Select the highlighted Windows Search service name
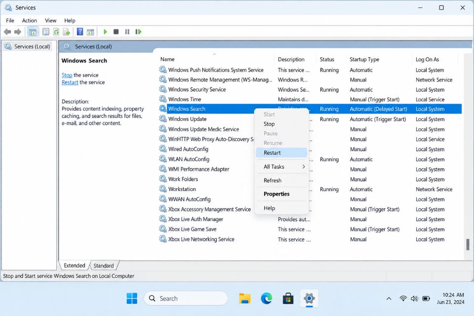The width and height of the screenshot is (474, 316). coord(187,109)
